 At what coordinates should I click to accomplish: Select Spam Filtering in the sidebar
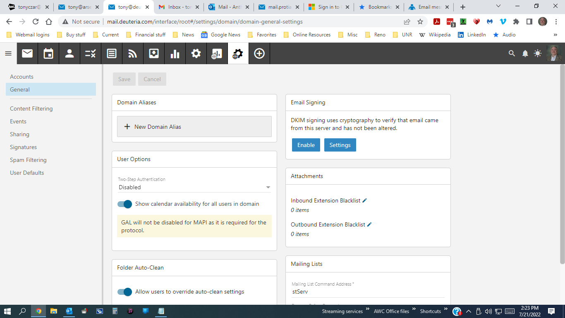tap(28, 160)
